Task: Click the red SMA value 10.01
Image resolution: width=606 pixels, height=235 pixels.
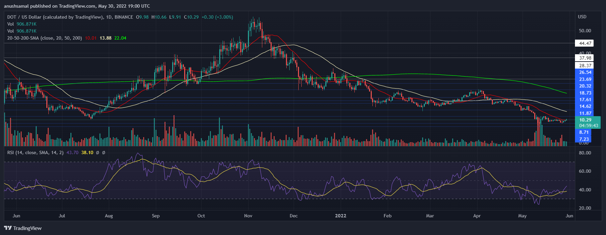Action: (90, 38)
